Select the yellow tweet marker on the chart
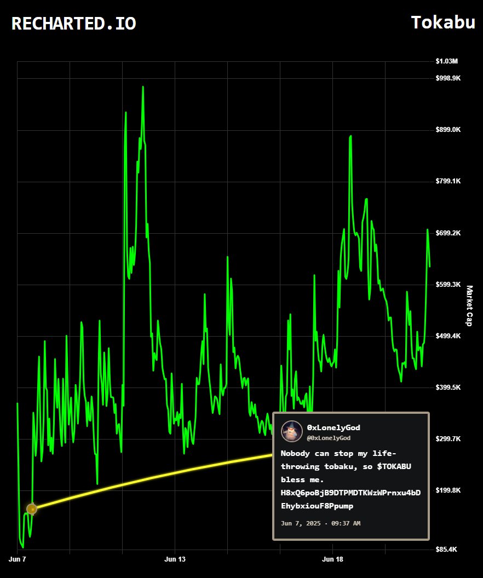The width and height of the screenshot is (483, 578). click(32, 509)
